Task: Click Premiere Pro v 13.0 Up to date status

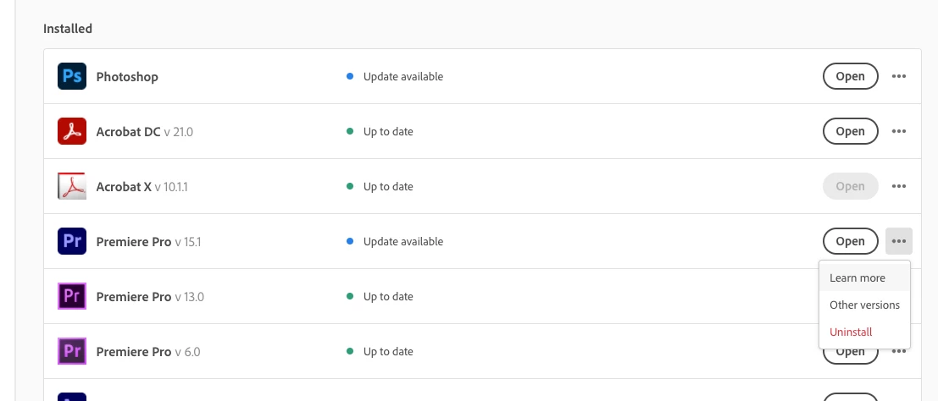Action: (x=380, y=296)
